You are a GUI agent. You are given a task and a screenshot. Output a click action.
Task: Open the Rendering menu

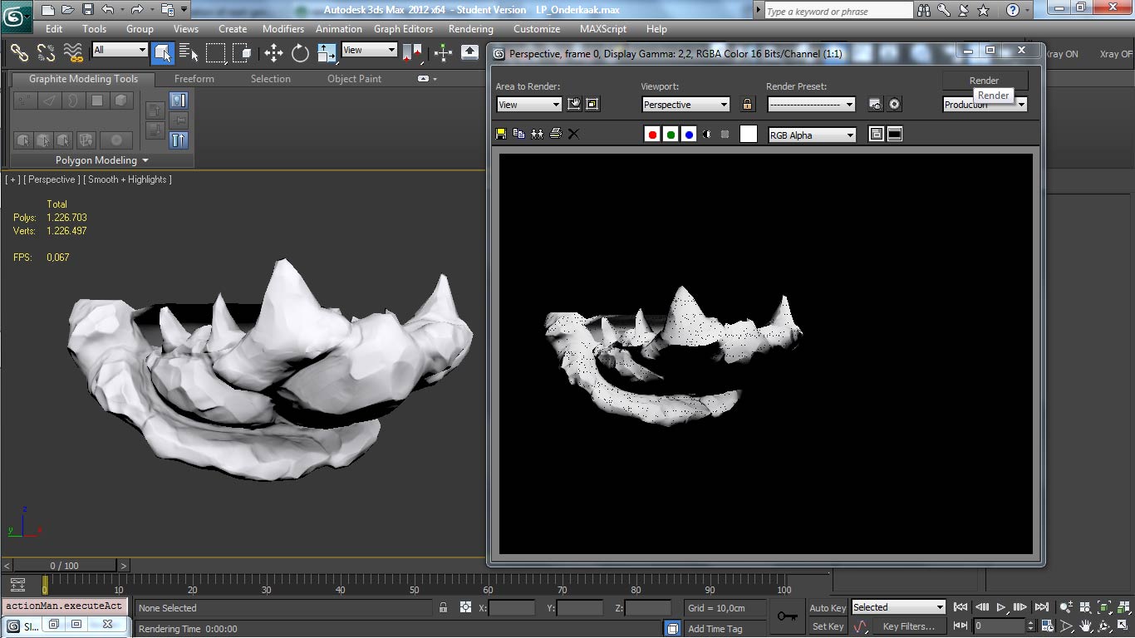(471, 28)
